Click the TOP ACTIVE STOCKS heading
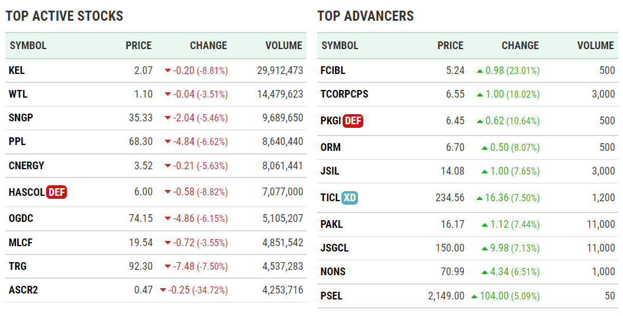Screen dimensions: 623x316 coord(64,16)
